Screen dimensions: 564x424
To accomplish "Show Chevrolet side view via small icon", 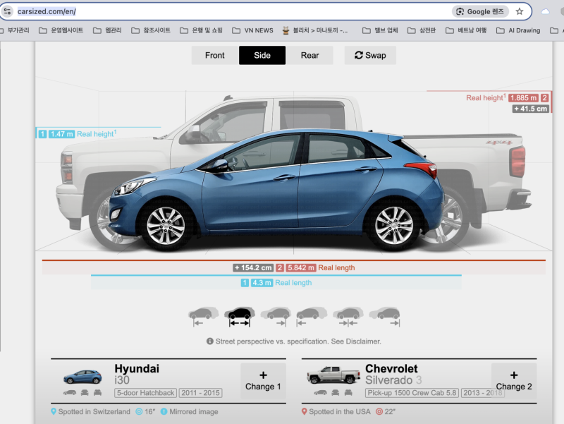I will pyautogui.click(x=321, y=393).
